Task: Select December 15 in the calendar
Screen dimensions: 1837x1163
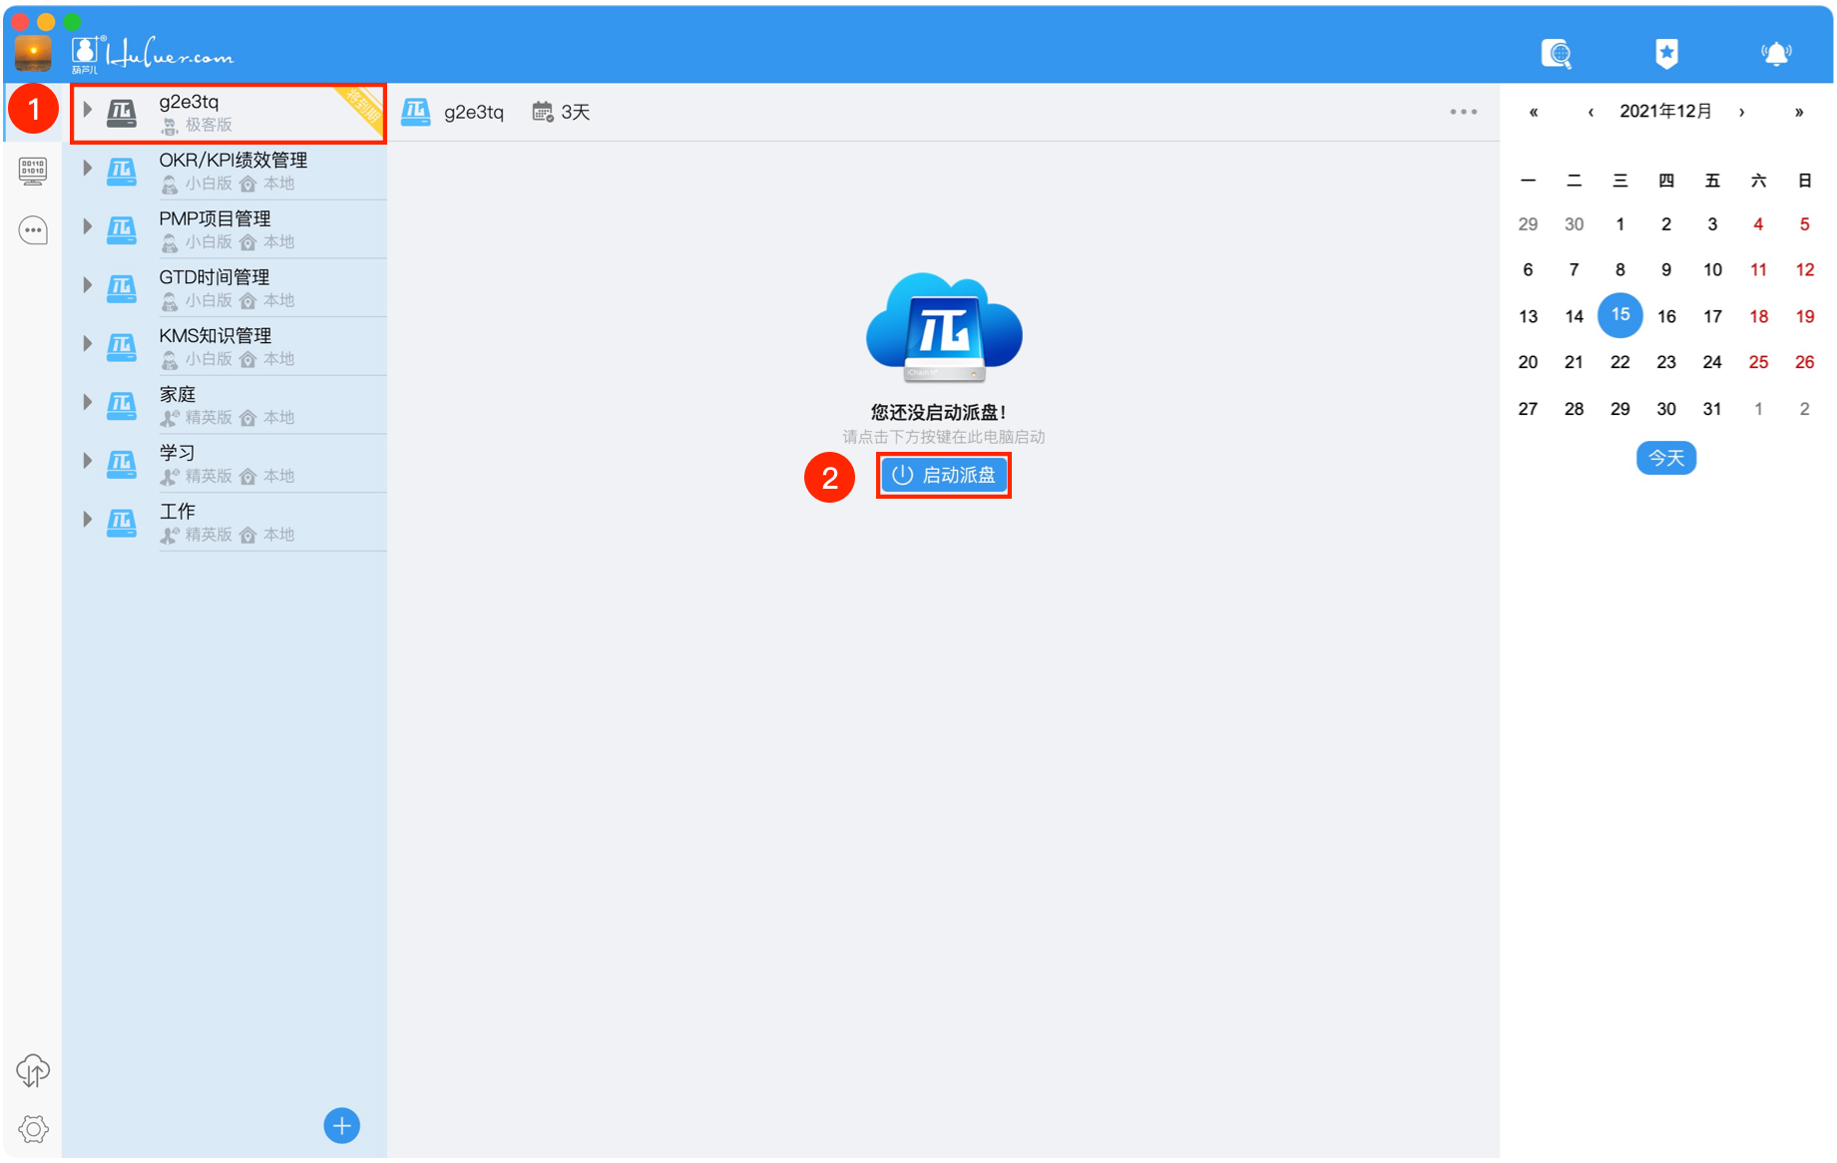Action: [1619, 315]
